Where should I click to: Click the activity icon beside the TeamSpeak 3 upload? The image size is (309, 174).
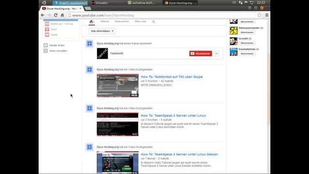90,108
